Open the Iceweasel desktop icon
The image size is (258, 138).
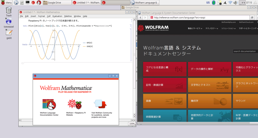[9, 23]
